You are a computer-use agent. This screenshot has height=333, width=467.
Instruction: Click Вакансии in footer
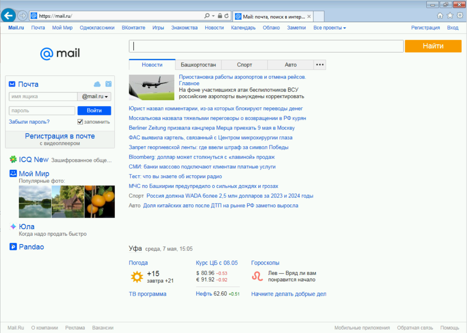103,328
